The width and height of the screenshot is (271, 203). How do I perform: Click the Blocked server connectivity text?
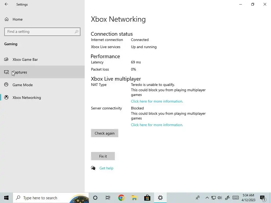click(x=137, y=108)
